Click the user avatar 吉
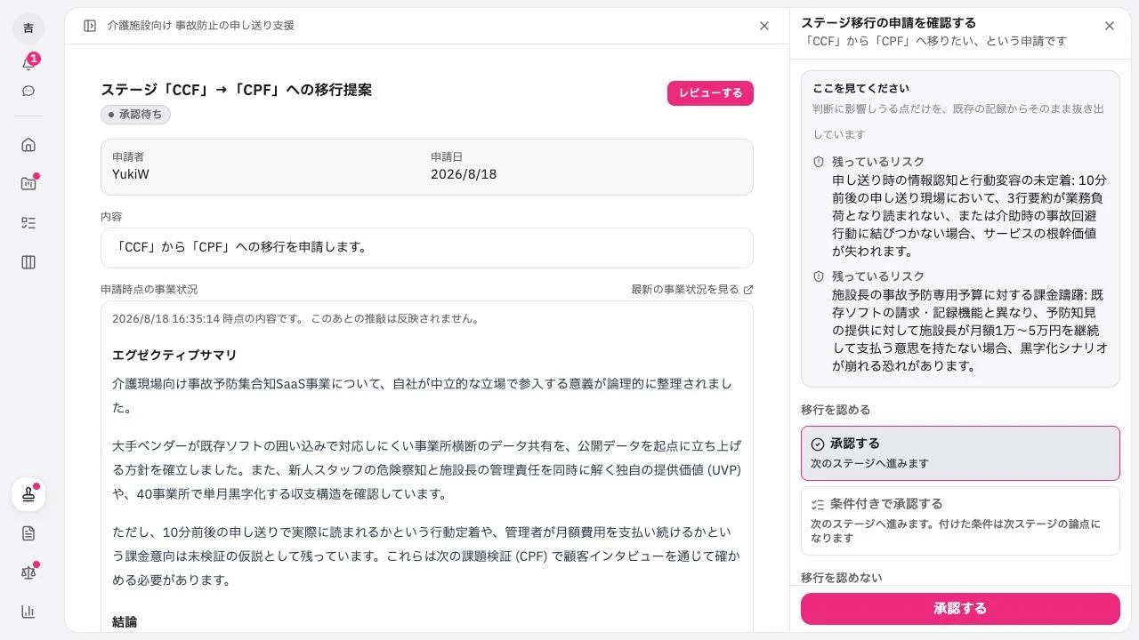Screen dimensions: 1139x640 (x=28, y=28)
